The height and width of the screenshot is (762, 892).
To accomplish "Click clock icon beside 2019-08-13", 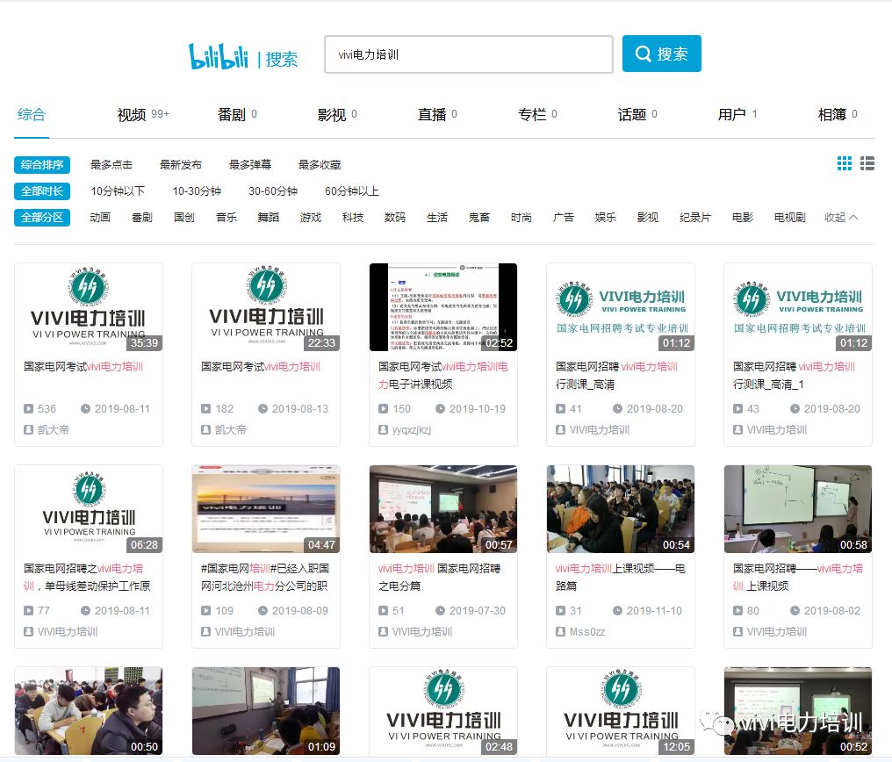I will [x=263, y=408].
